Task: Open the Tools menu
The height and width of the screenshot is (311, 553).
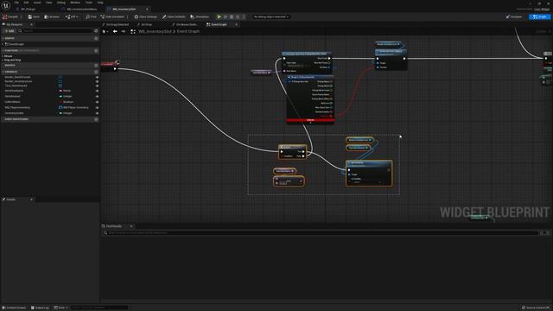Action: coord(88,3)
